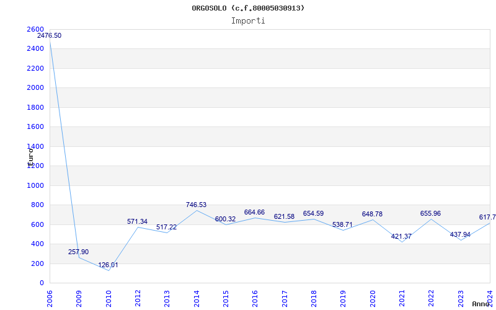Select the 2476.50 data label

[x=50, y=35]
